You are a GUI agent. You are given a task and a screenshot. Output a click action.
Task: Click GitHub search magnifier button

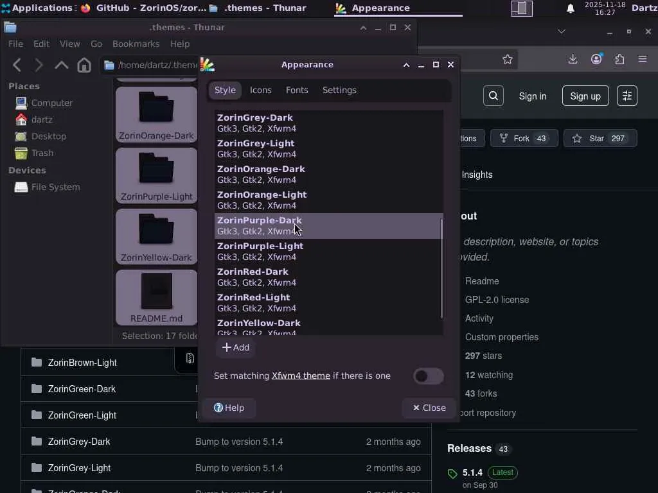(x=493, y=96)
